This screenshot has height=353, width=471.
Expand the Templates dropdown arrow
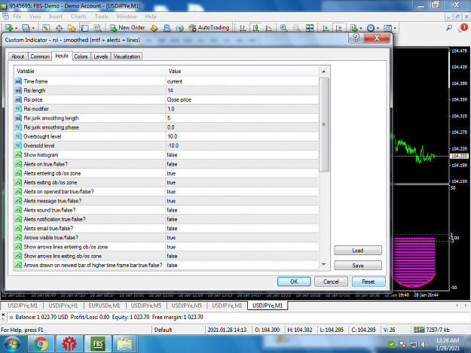pyautogui.click(x=395, y=28)
